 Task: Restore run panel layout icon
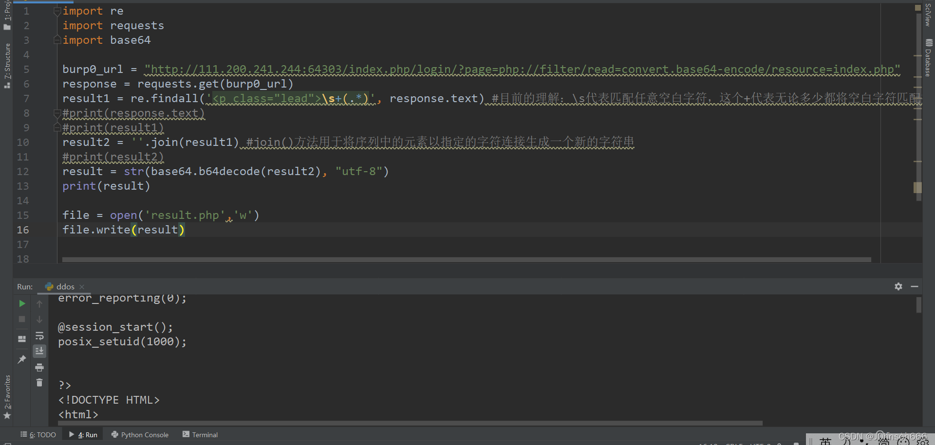point(22,338)
